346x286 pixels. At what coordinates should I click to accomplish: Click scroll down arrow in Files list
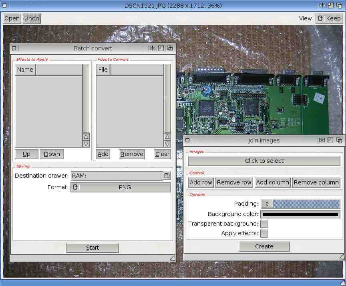click(x=167, y=144)
